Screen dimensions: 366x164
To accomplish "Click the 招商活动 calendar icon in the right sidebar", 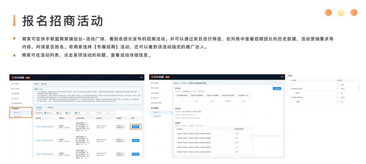I will 152,108.
